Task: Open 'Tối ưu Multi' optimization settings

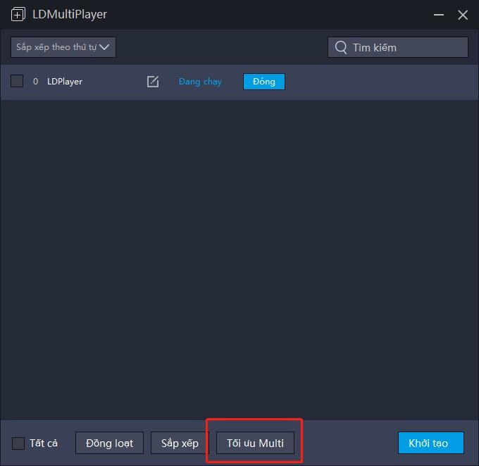Action: [255, 443]
